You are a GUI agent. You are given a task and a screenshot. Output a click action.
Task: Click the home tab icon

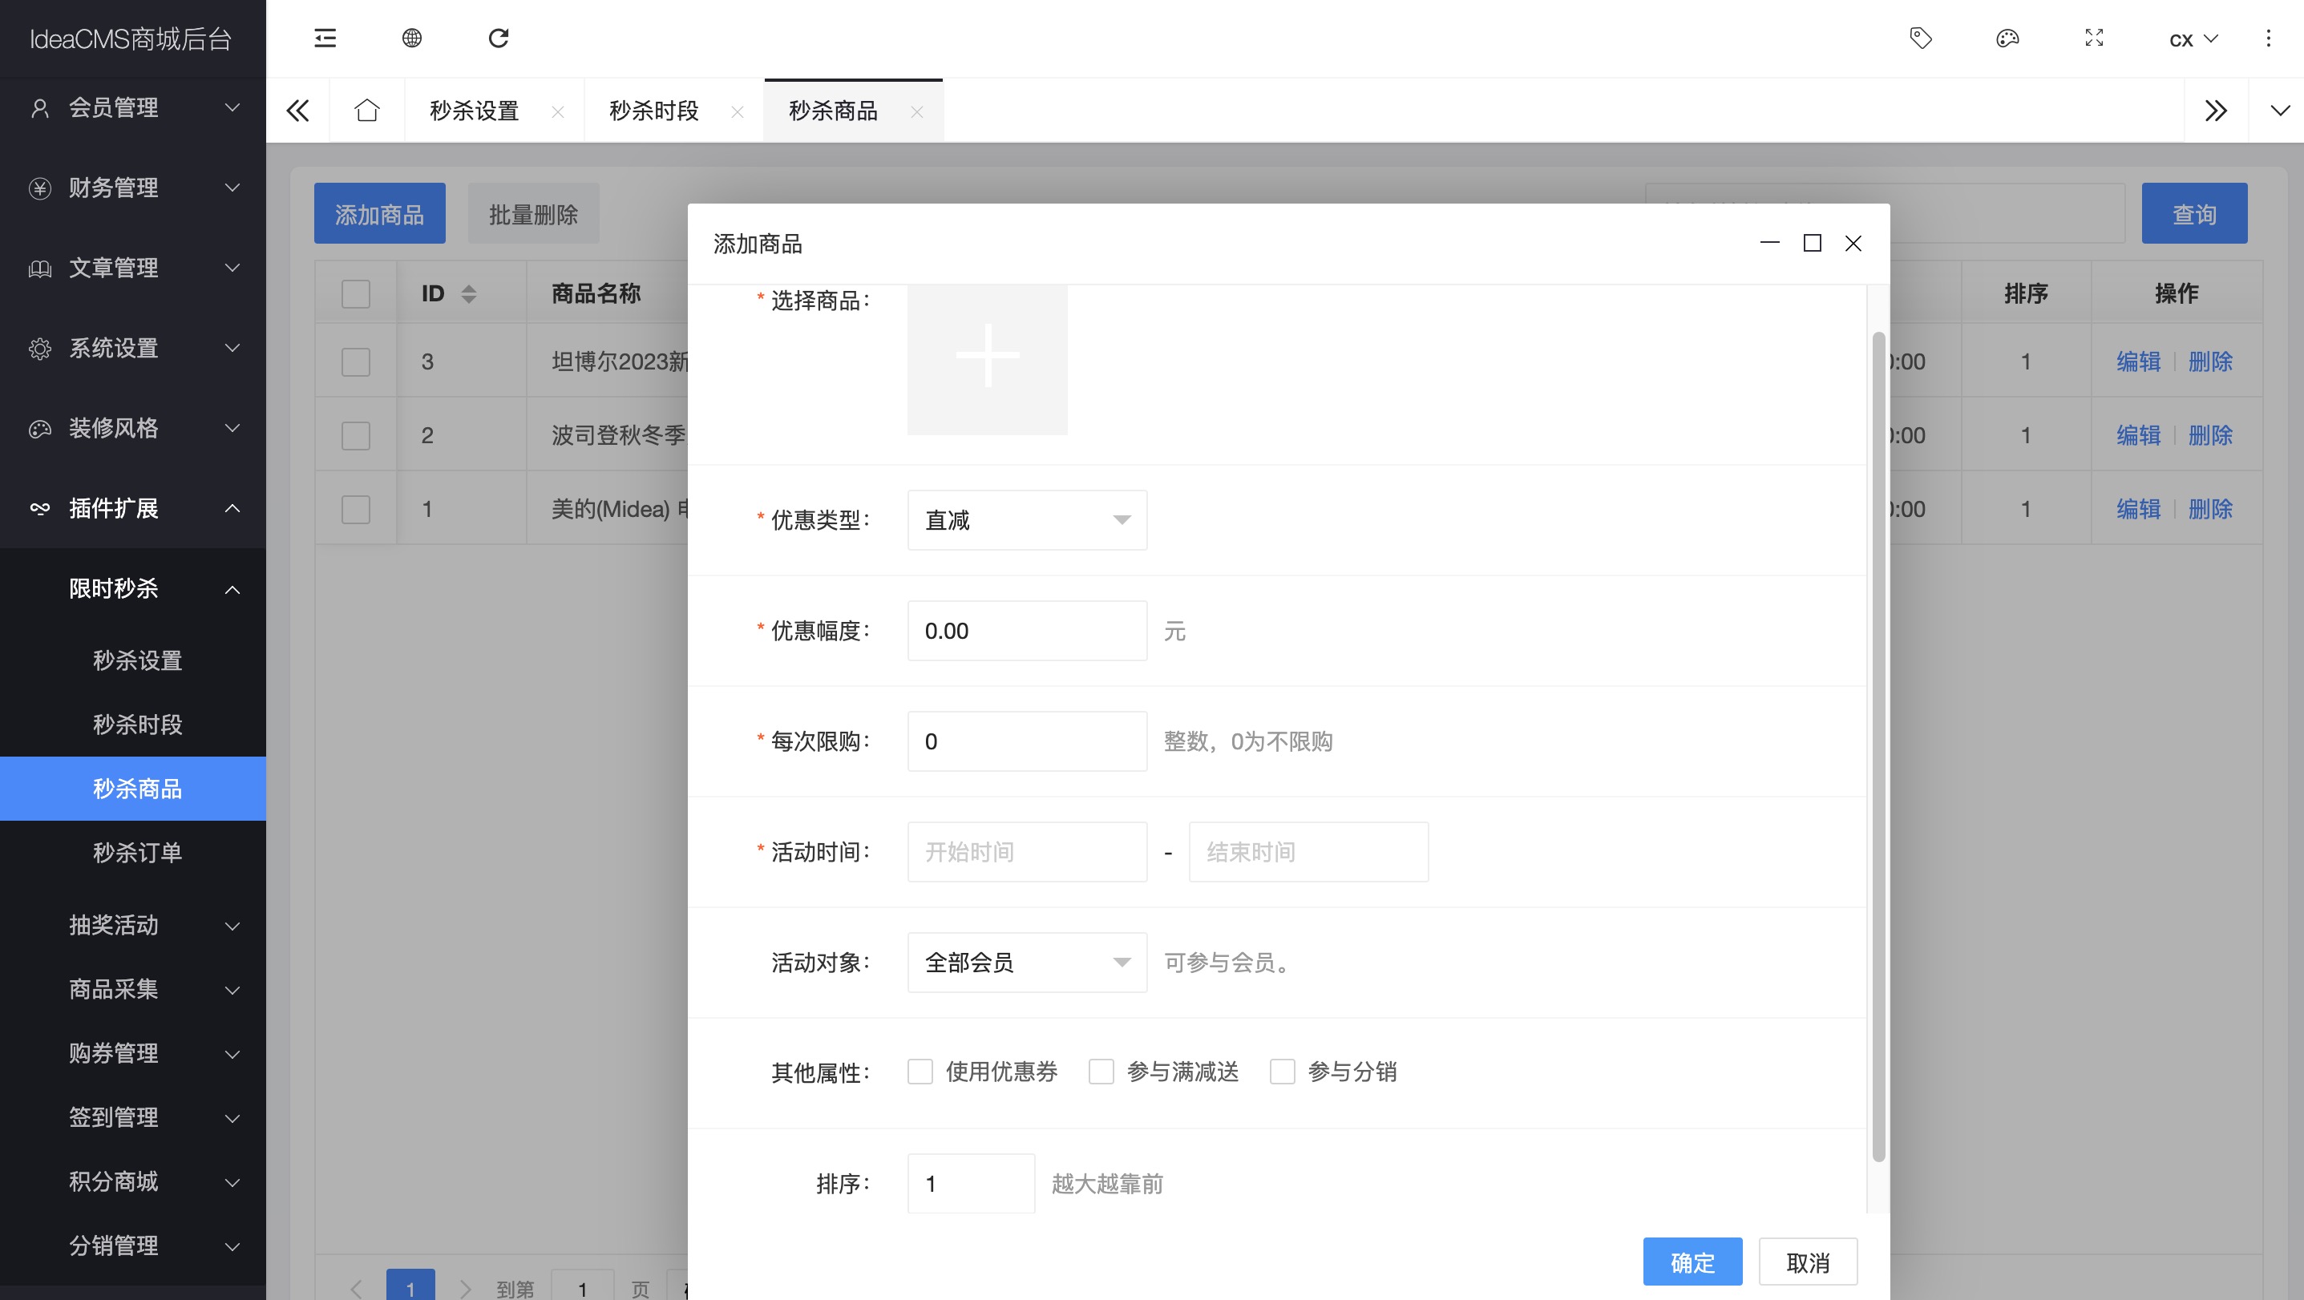pos(366,111)
